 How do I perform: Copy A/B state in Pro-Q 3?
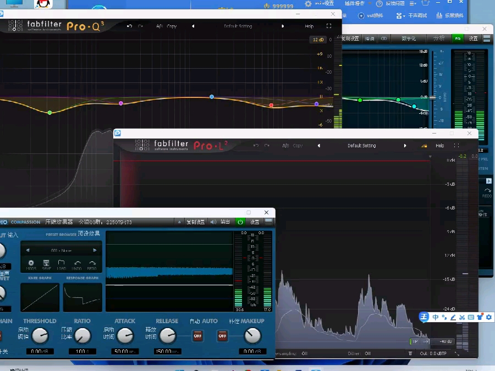click(x=172, y=26)
